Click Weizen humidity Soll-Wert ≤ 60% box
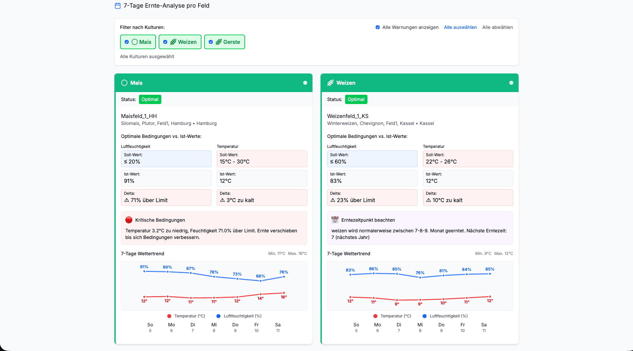 (x=372, y=159)
